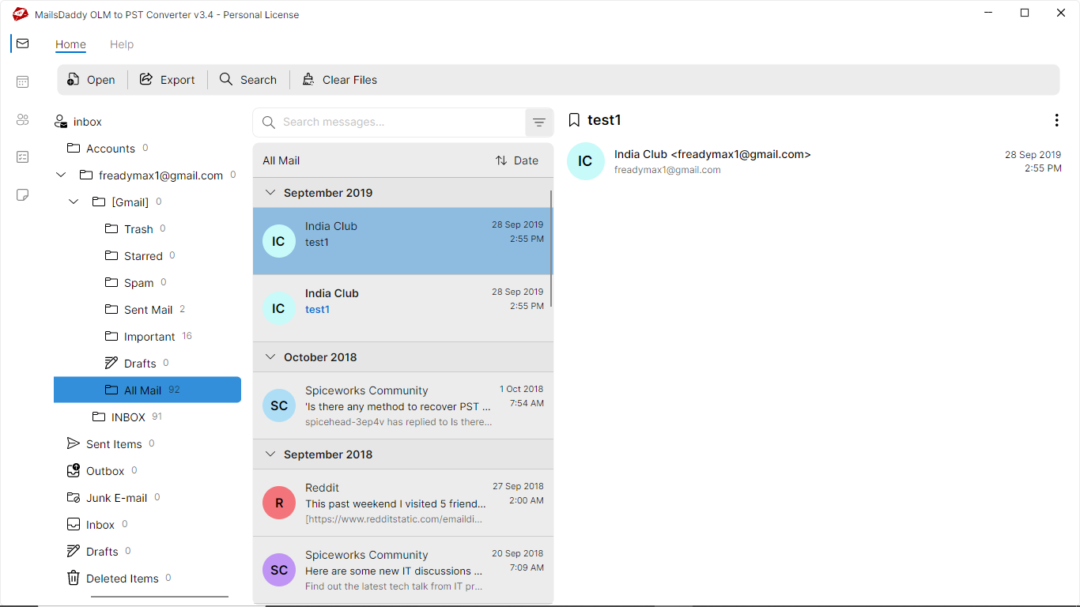Image resolution: width=1080 pixels, height=607 pixels.
Task: Collapse the [Gmail] folder tree
Action: pos(74,202)
